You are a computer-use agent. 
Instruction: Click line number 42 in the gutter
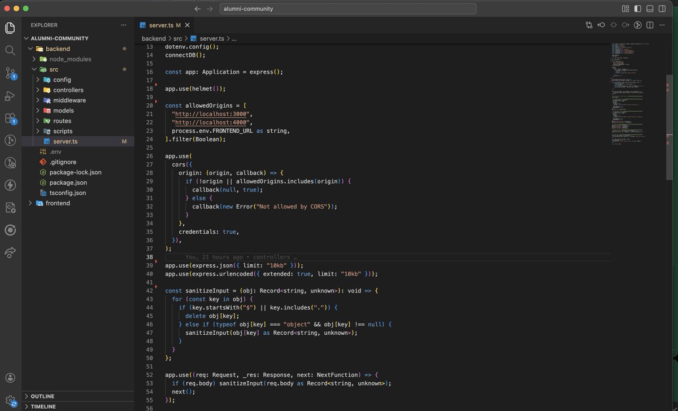pos(149,290)
